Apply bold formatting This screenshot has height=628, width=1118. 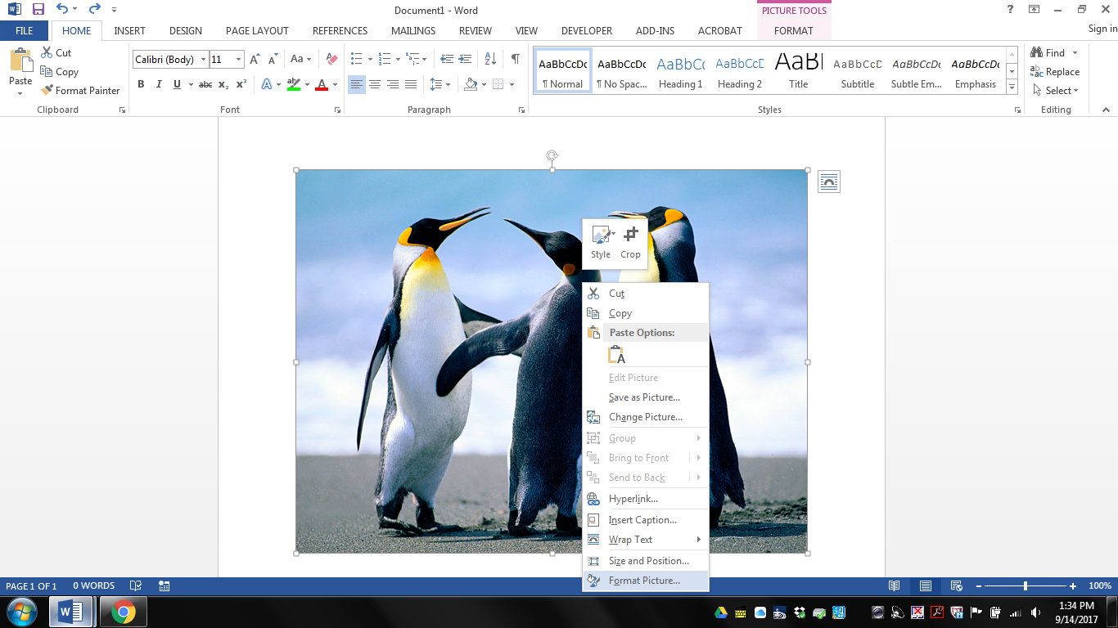coord(141,84)
